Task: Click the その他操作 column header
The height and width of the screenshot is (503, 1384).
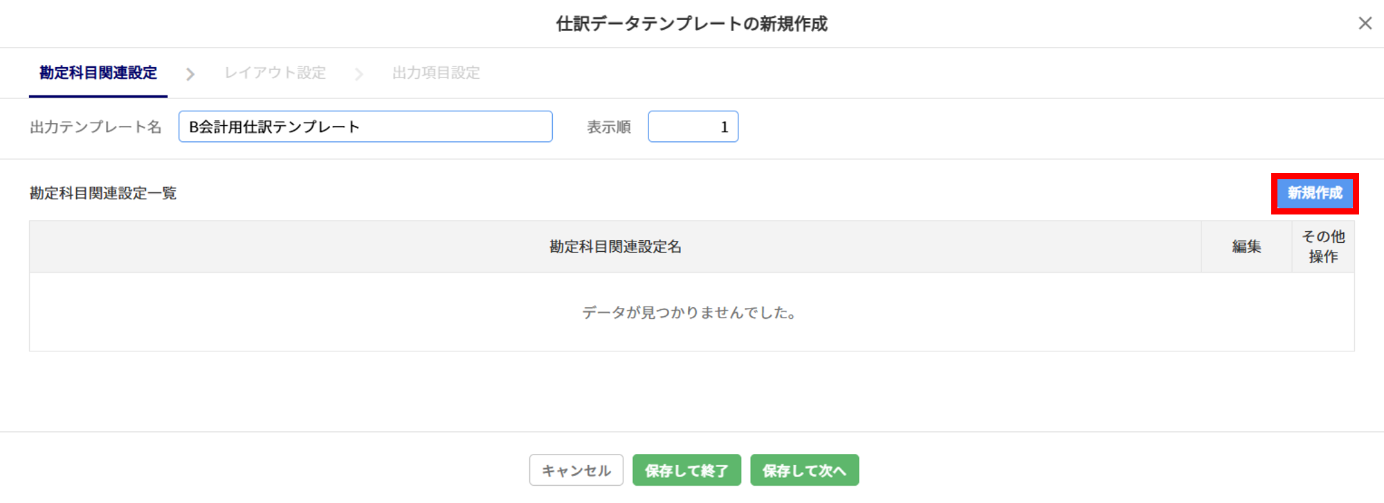Action: coord(1323,247)
